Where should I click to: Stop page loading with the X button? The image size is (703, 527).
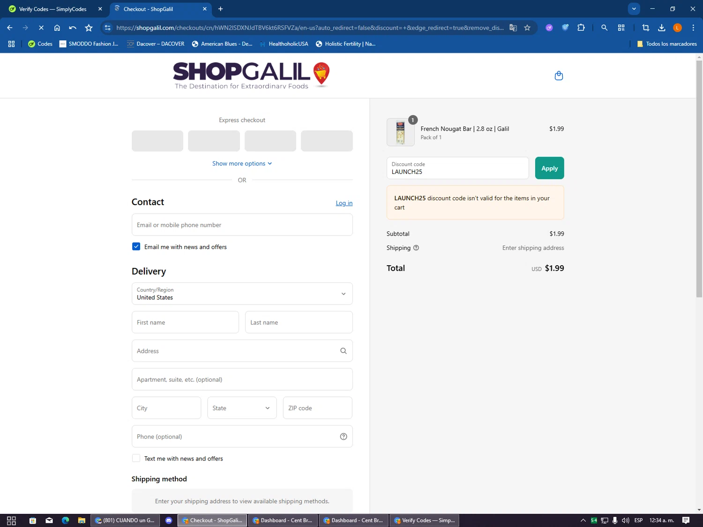click(x=41, y=28)
